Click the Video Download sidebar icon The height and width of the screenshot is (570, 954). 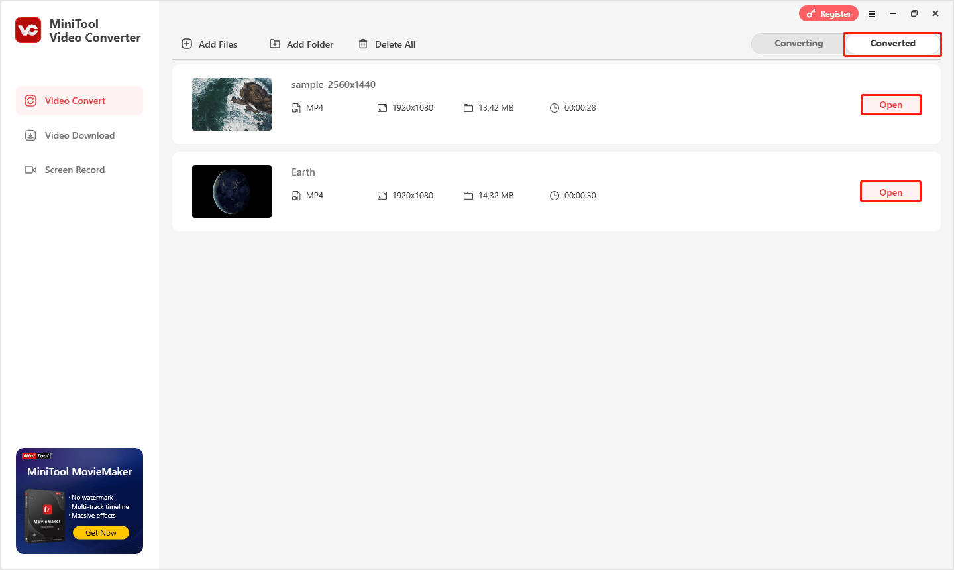pyautogui.click(x=30, y=135)
